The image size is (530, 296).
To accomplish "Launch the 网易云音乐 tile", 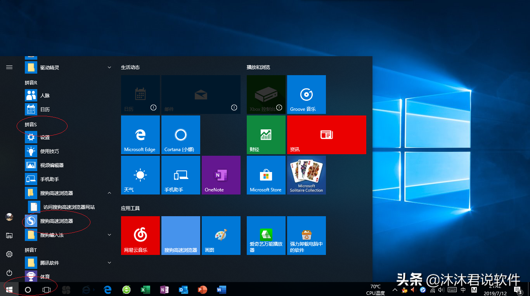I will [x=140, y=235].
